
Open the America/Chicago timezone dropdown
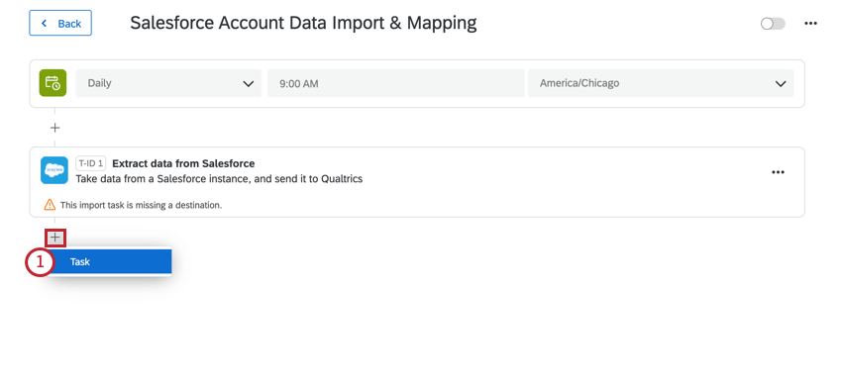pyautogui.click(x=661, y=83)
